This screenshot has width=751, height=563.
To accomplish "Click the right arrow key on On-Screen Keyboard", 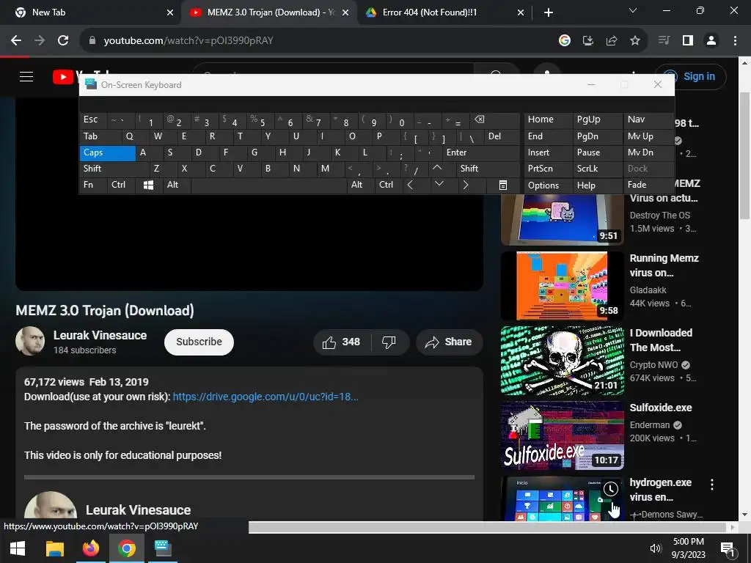I will (x=466, y=185).
